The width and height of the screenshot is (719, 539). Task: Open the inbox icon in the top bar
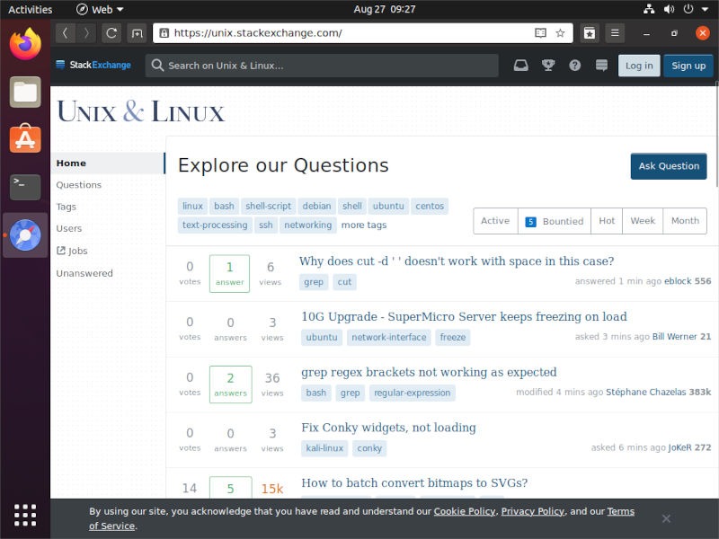click(x=522, y=65)
